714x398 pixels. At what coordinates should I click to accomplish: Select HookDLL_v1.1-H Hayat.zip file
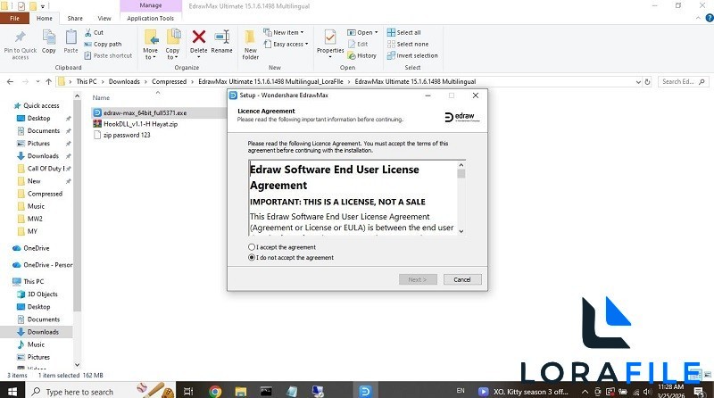[140, 124]
